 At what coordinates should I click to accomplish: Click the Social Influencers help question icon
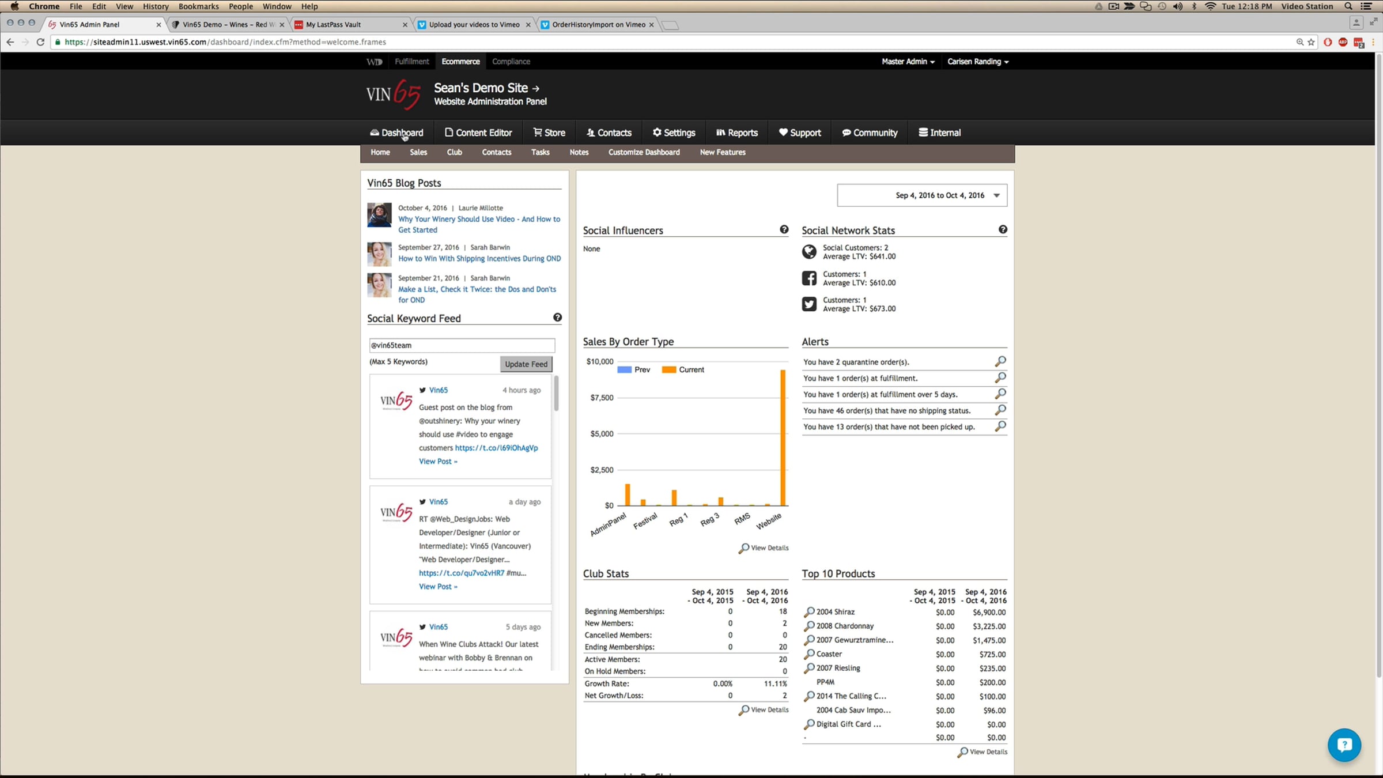click(x=784, y=229)
